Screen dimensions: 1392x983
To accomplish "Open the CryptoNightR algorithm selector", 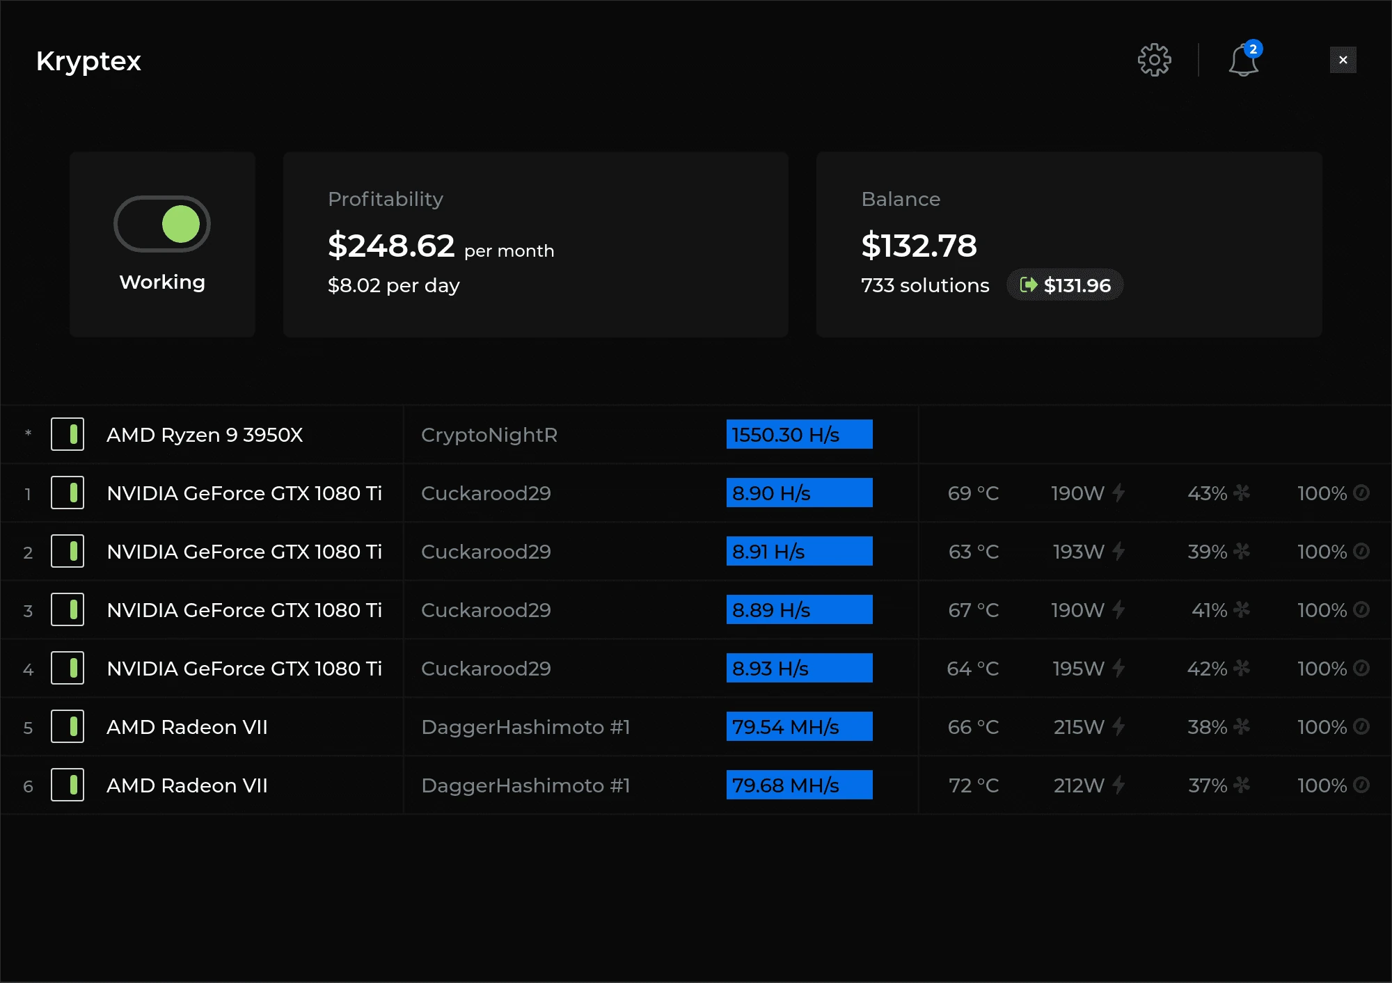I will [x=489, y=434].
